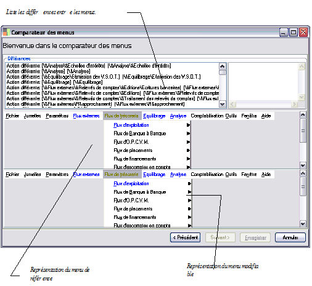The image size is (312, 286).
Task: Click the right arrow of the empty list's horizontal scrollbar
Action: [295, 105]
